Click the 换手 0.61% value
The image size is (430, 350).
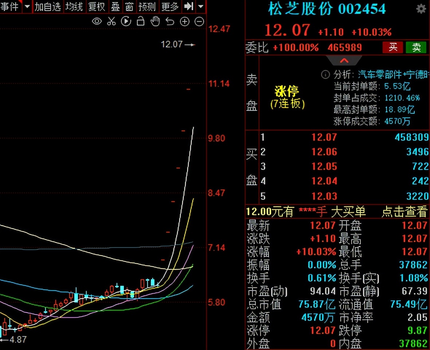pos(322,278)
